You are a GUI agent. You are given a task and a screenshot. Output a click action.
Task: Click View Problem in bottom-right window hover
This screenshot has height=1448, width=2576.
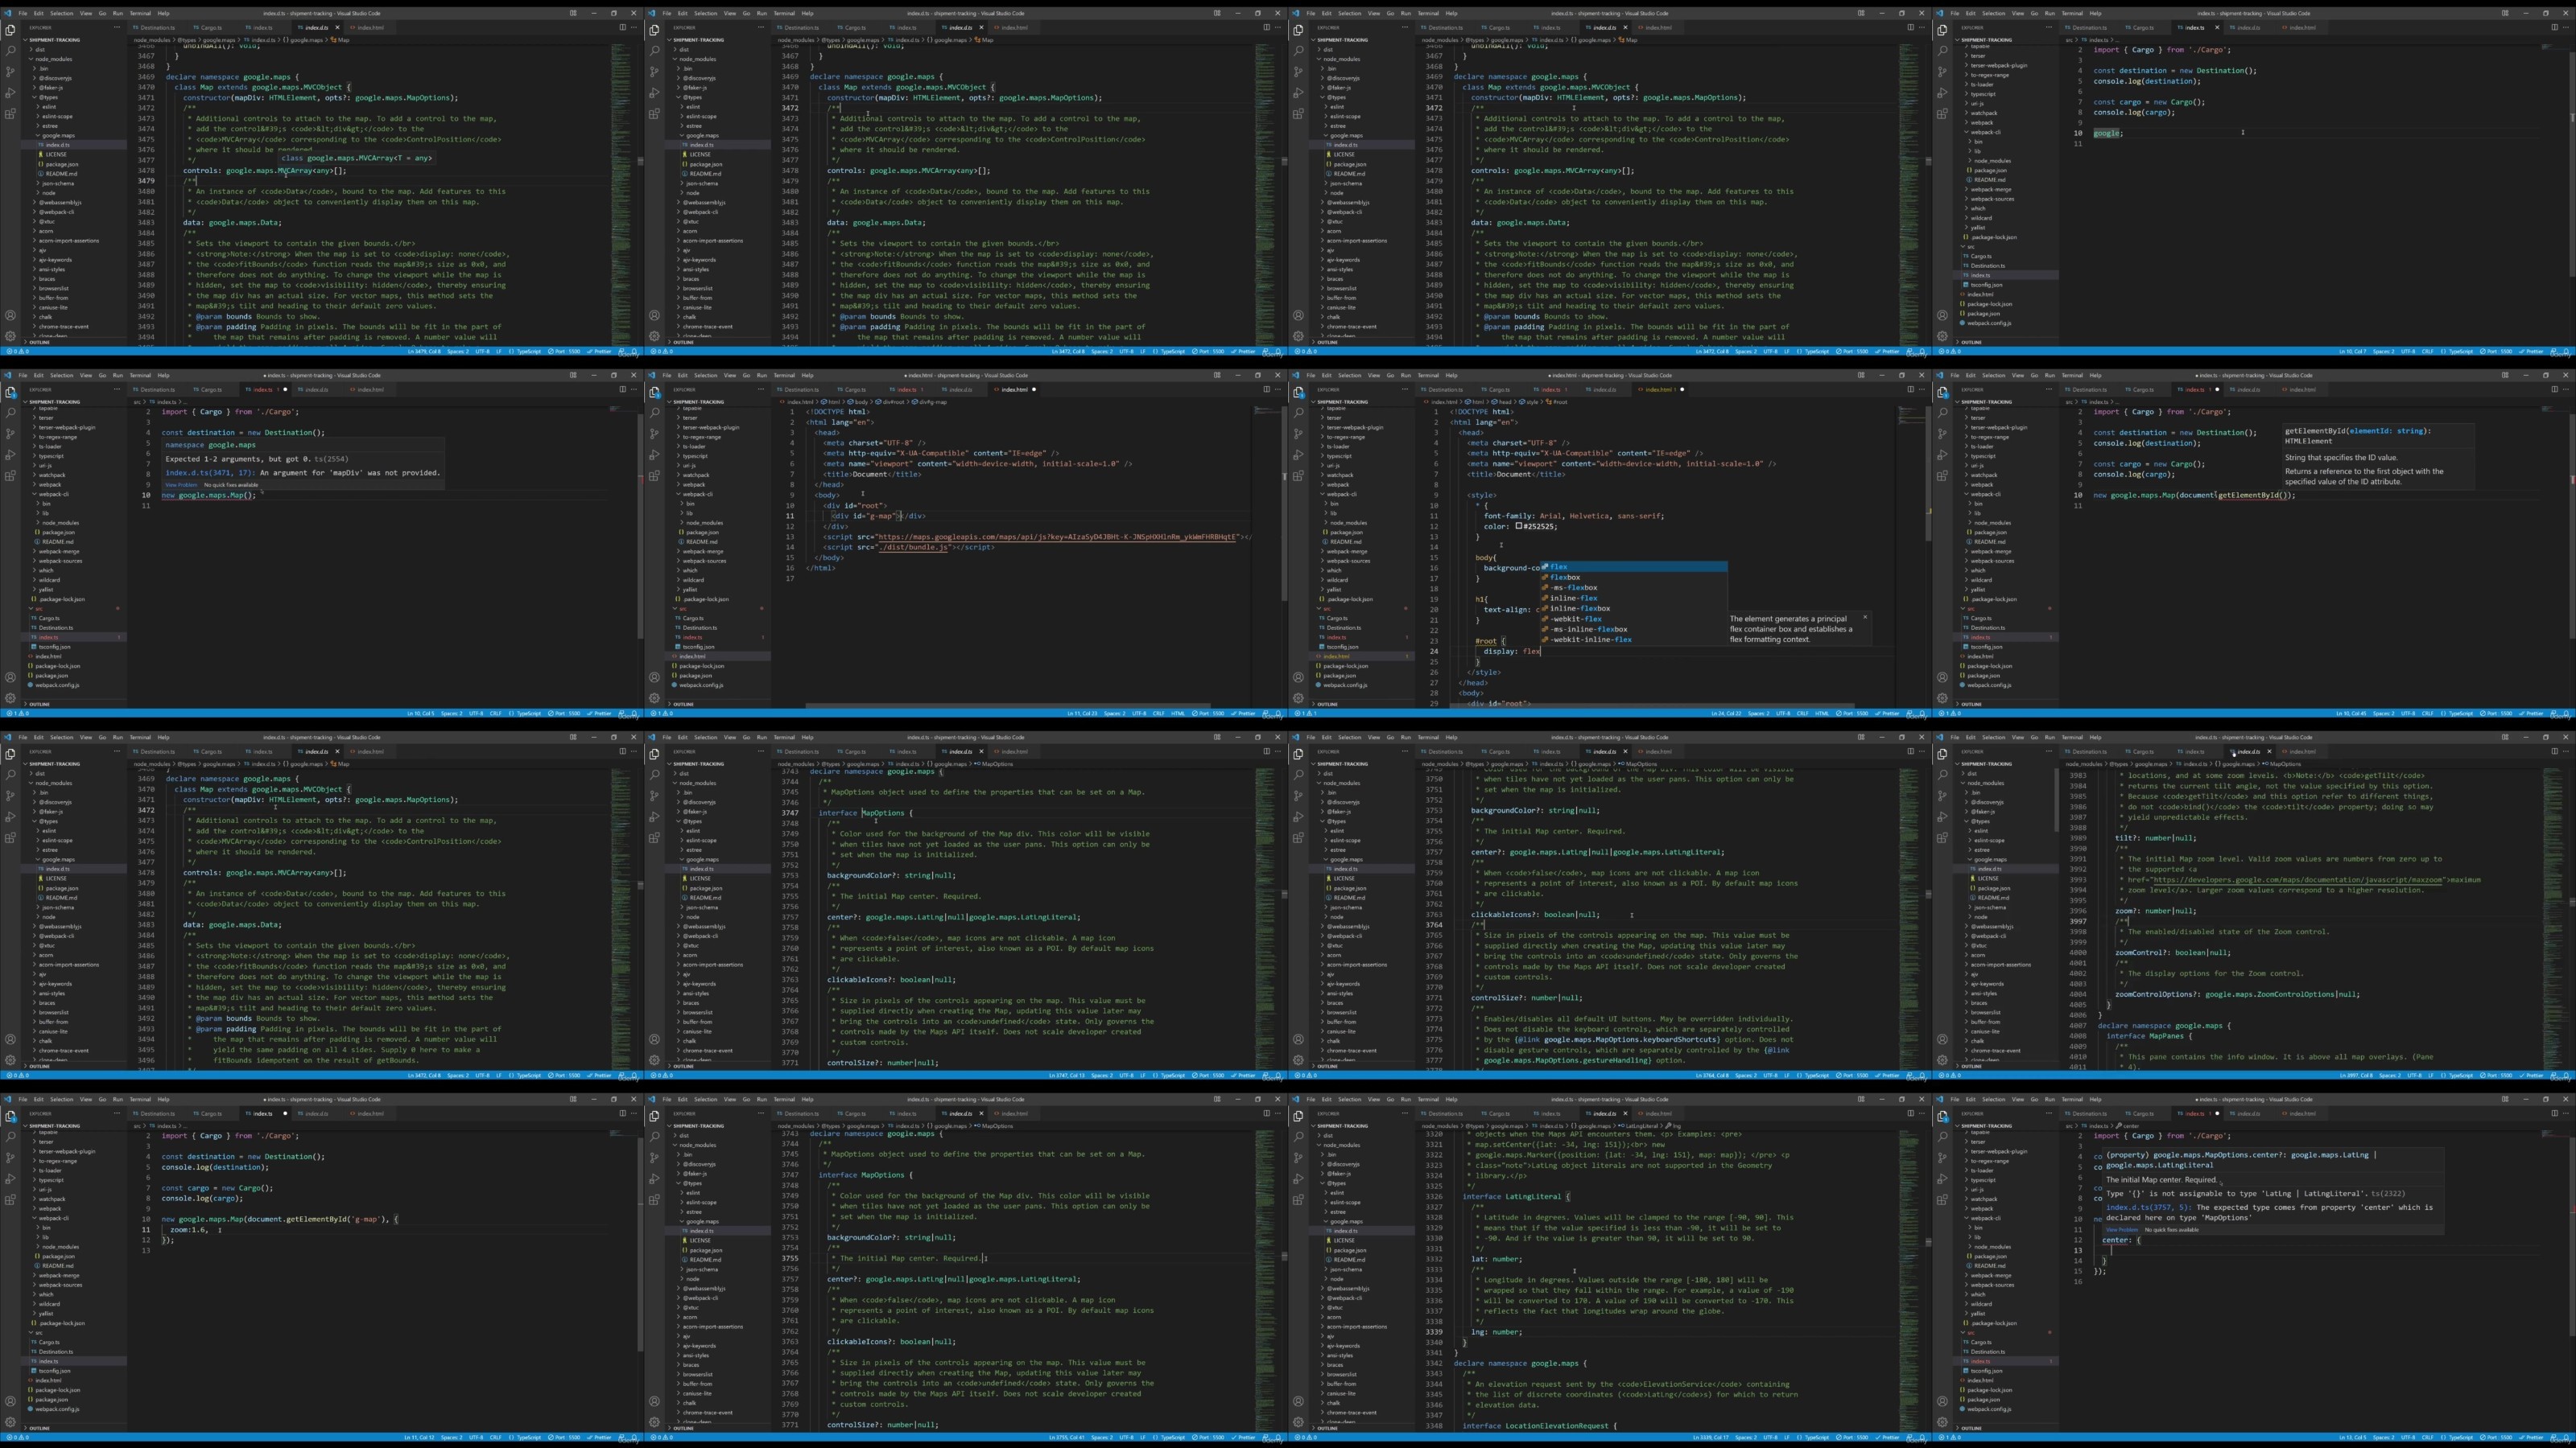pyautogui.click(x=2122, y=1229)
